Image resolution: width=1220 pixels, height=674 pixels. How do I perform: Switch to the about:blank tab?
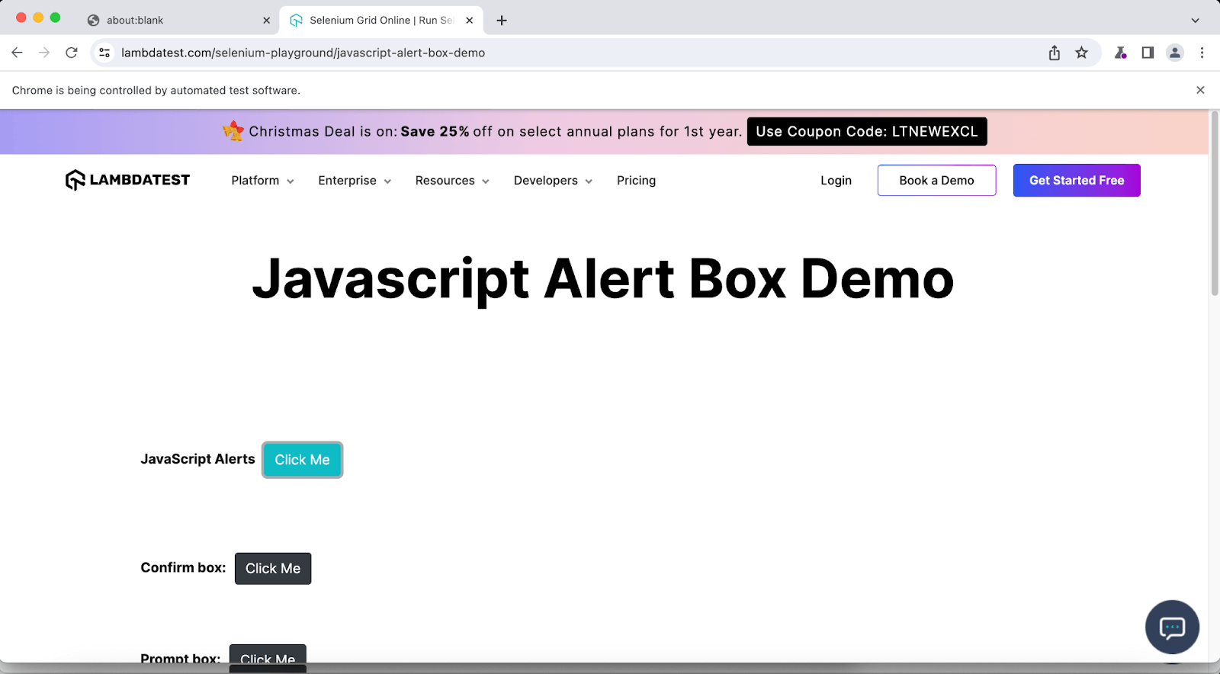tap(178, 21)
